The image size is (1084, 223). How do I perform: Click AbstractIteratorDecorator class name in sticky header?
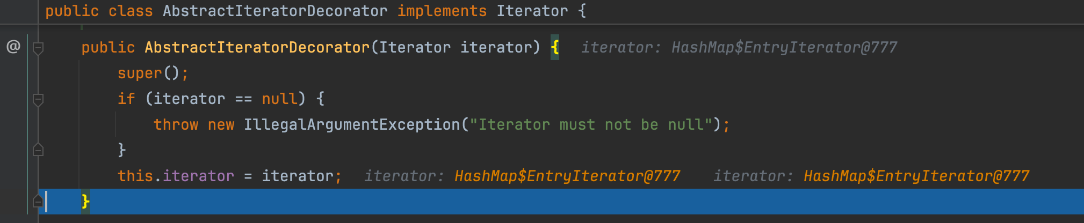(274, 11)
